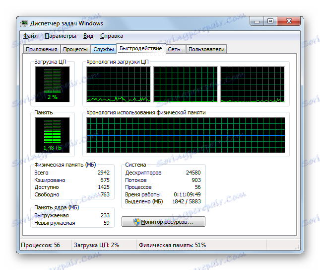Click status bar text Физическая память: 51%
The width and height of the screenshot is (320, 270).
[x=173, y=245]
